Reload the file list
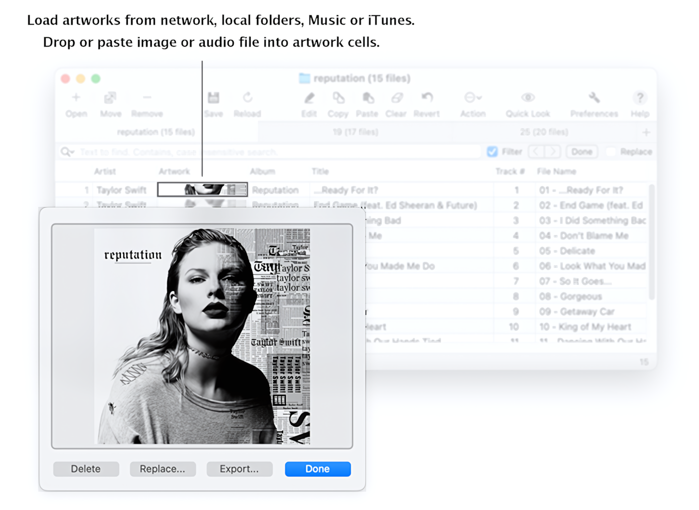Viewport: 699px width, 510px height. click(x=247, y=103)
